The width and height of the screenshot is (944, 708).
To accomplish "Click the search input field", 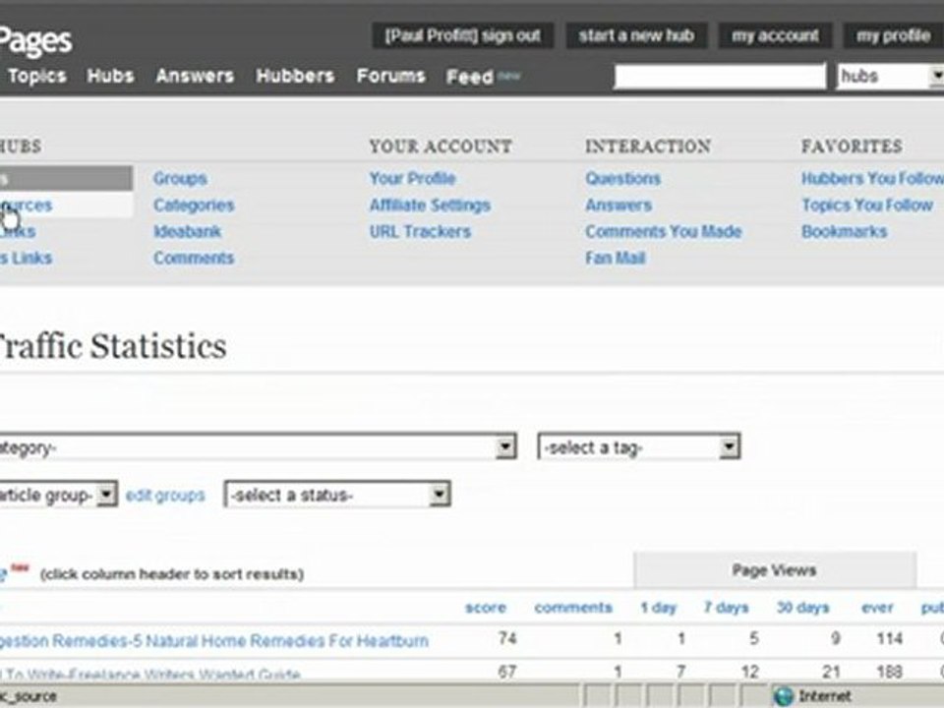I will click(x=720, y=77).
